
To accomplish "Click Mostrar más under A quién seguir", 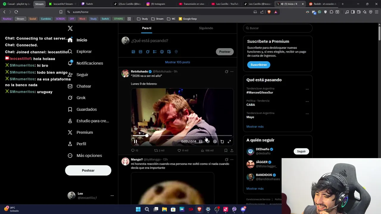I will [x=255, y=188].
